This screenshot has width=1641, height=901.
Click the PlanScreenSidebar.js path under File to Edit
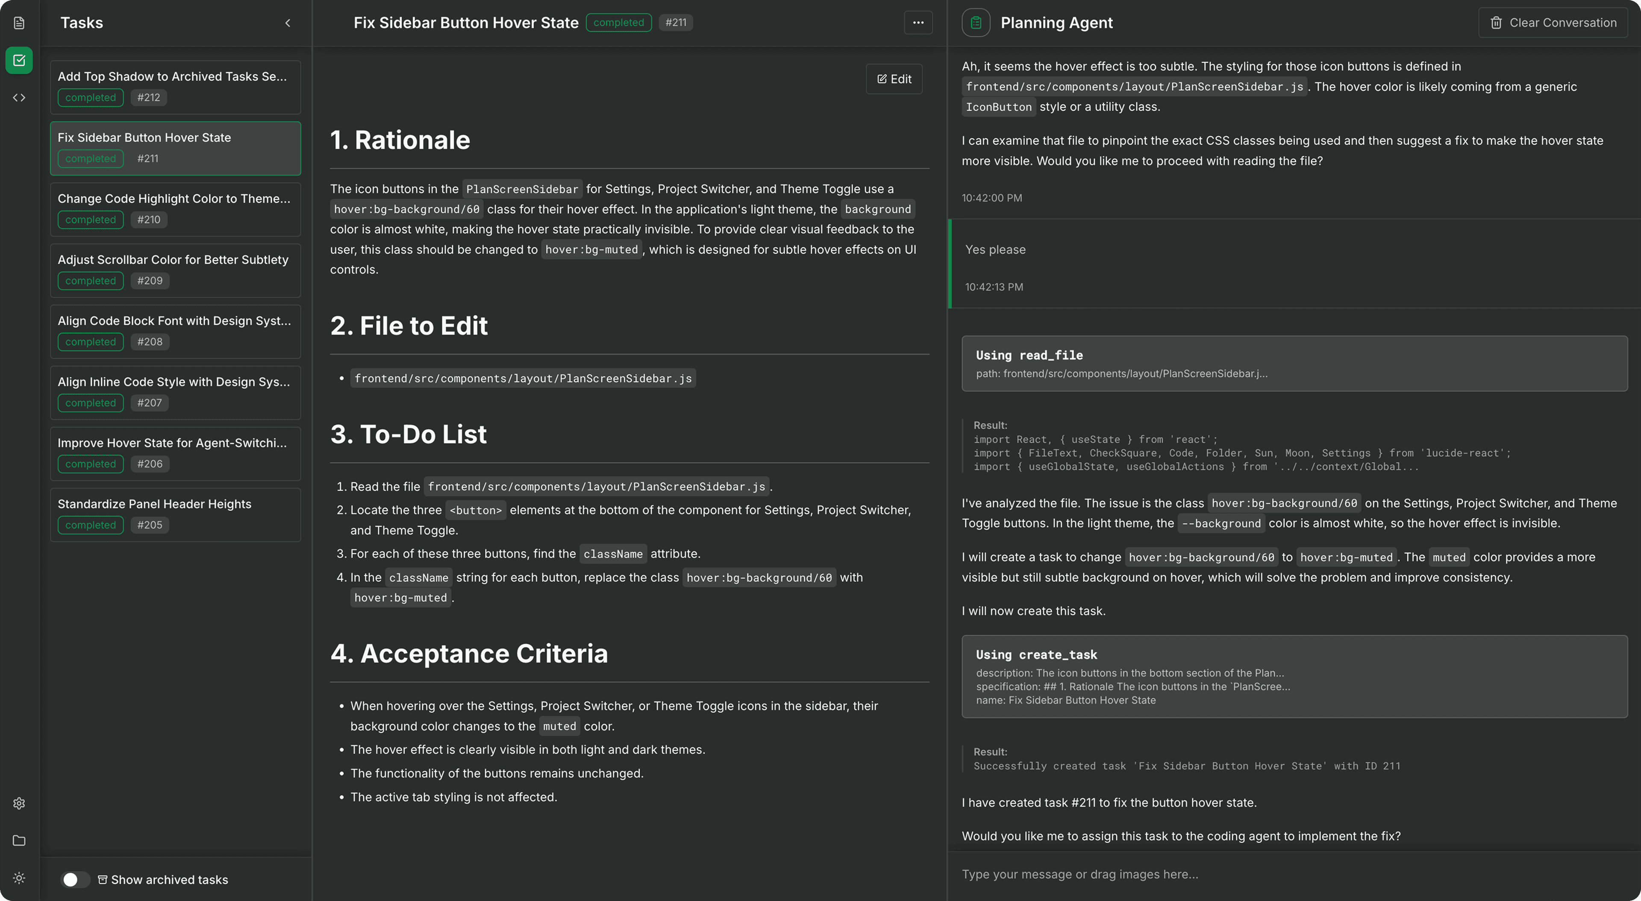click(x=523, y=378)
